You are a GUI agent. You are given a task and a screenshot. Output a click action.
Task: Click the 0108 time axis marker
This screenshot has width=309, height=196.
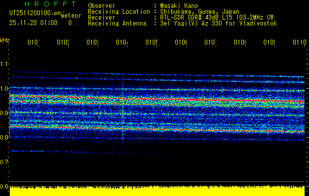[240, 43]
